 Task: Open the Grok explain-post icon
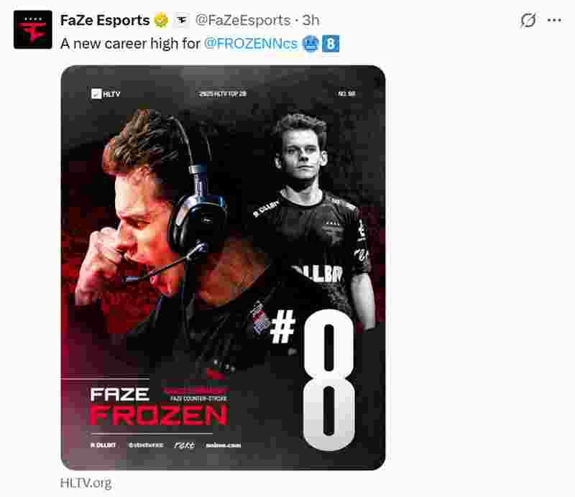pos(528,20)
